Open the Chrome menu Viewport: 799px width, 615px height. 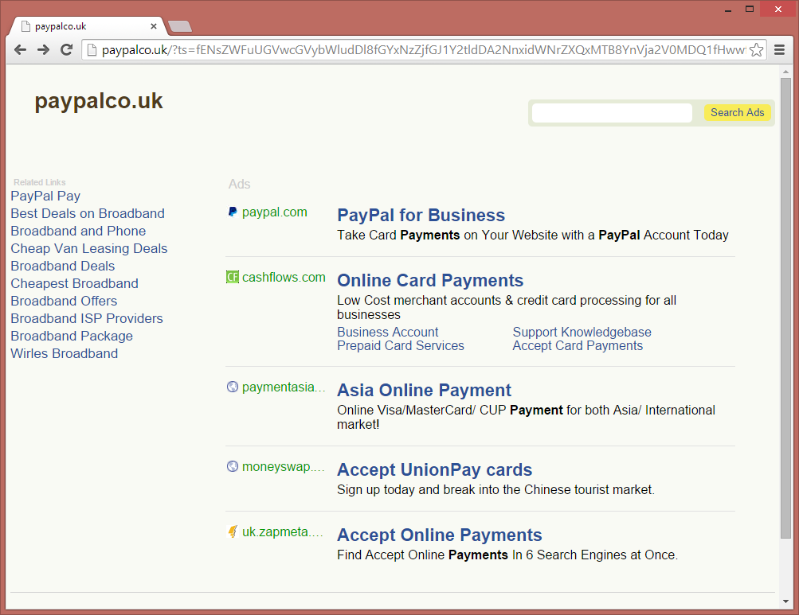779,50
